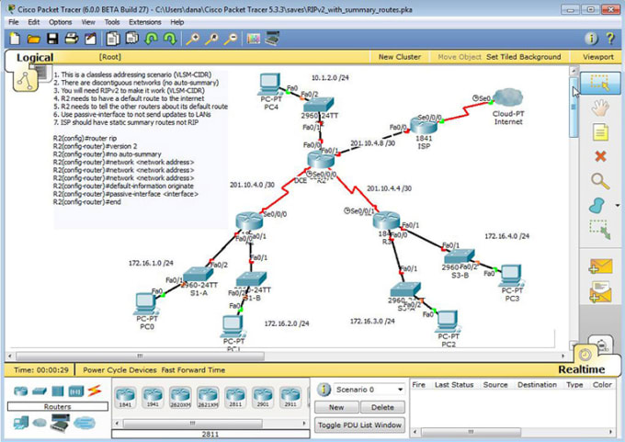
Task: Click the [Root] navigation label
Action: click(110, 57)
